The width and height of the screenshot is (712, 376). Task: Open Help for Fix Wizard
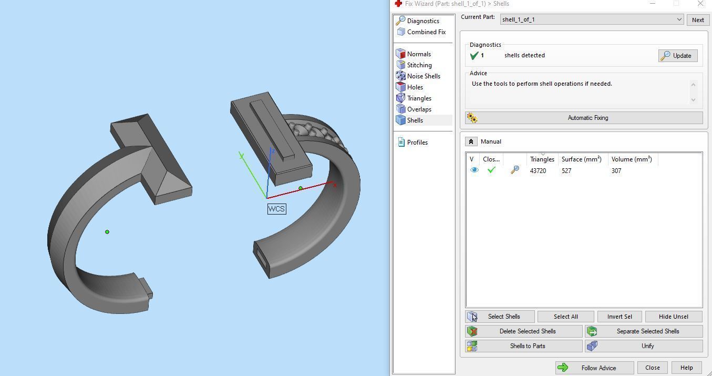[x=686, y=368]
